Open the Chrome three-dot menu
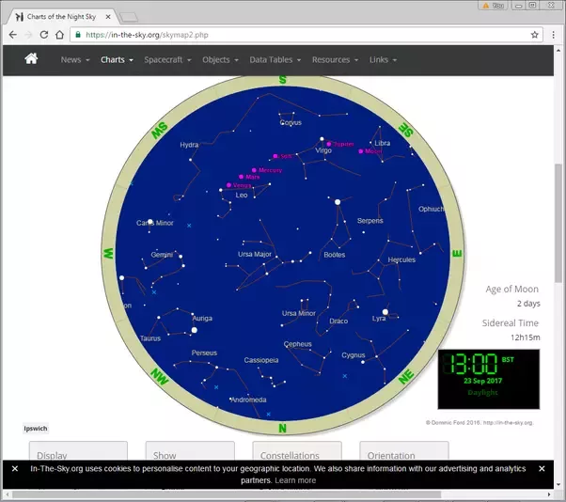Screen dimensions: 566x502 tap(554, 35)
